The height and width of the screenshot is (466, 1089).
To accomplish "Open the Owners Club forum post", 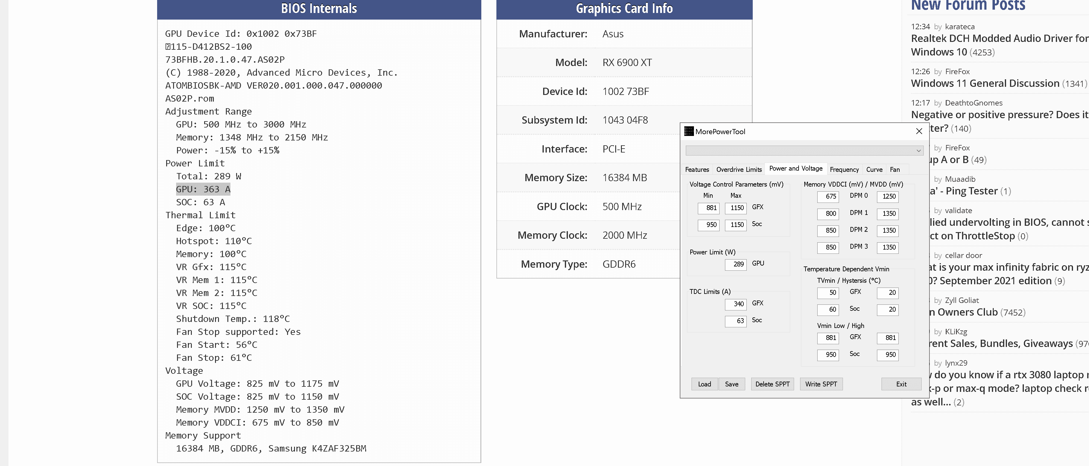I will [964, 312].
